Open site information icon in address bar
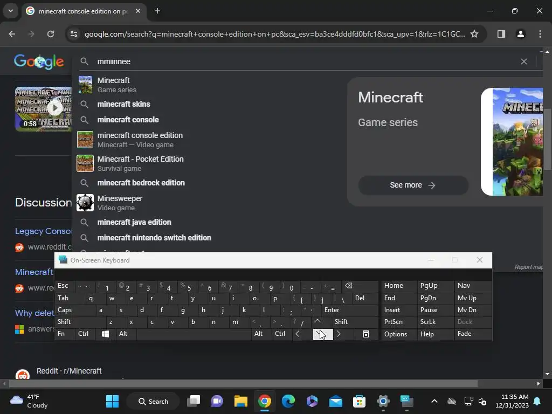Image resolution: width=552 pixels, height=414 pixels. point(74,34)
